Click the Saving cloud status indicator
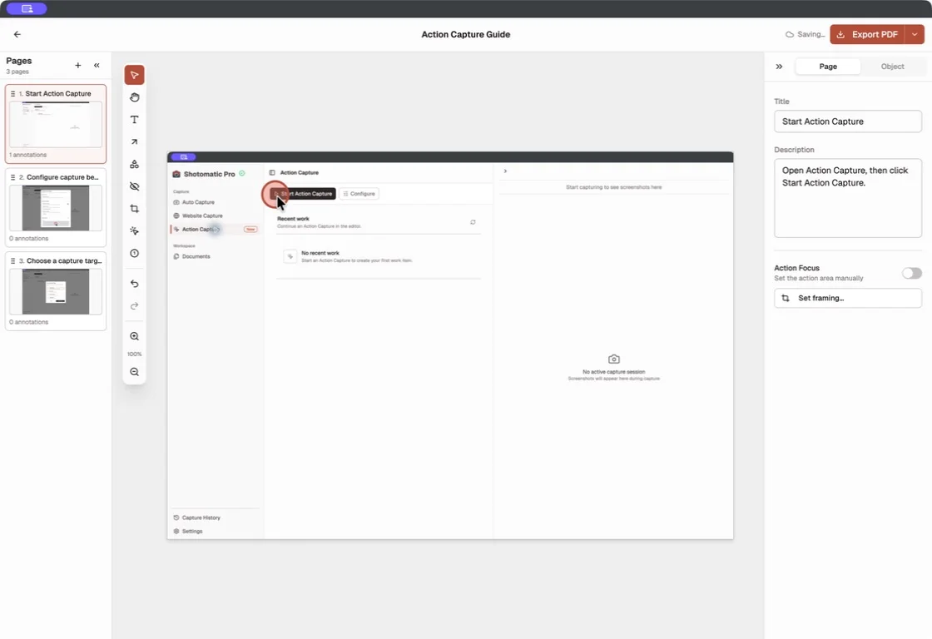Image resolution: width=932 pixels, height=639 pixels. point(805,34)
